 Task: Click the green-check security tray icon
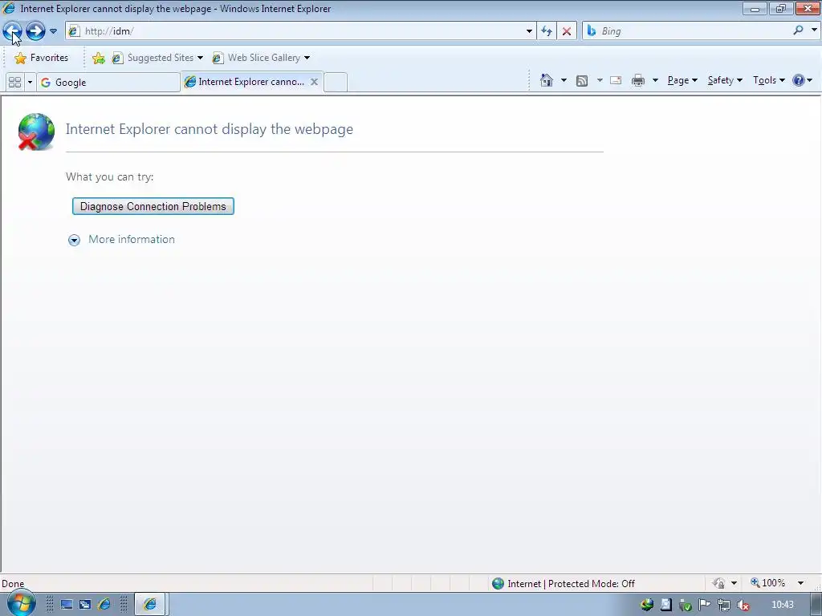pos(685,606)
